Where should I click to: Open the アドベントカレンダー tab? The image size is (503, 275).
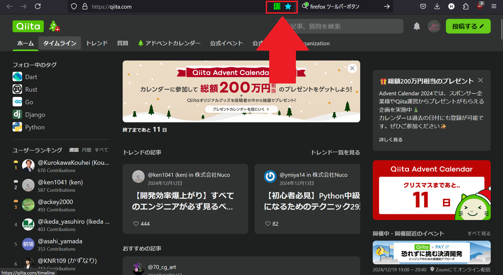(x=169, y=43)
